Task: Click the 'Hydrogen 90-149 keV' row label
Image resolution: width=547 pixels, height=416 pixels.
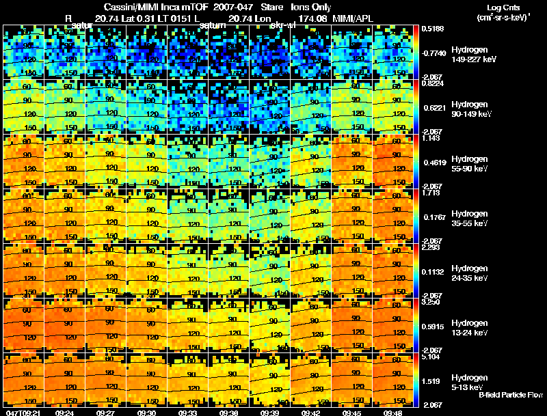Action: tap(471, 109)
